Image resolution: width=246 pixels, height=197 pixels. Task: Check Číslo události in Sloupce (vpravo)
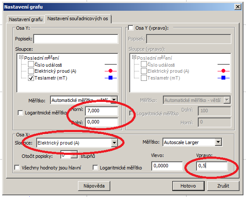pos(144,64)
